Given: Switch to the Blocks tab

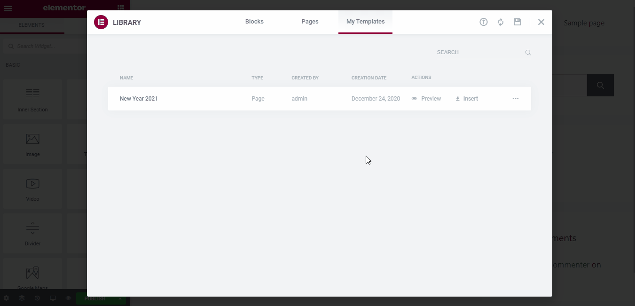Looking at the screenshot, I should 254,22.
